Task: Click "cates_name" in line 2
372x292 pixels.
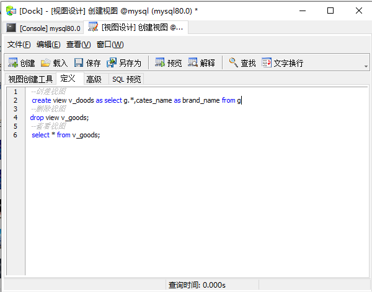Action: 154,100
